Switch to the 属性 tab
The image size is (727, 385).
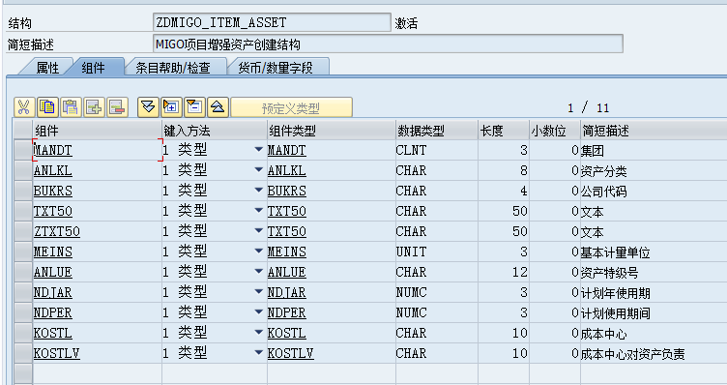click(x=47, y=68)
